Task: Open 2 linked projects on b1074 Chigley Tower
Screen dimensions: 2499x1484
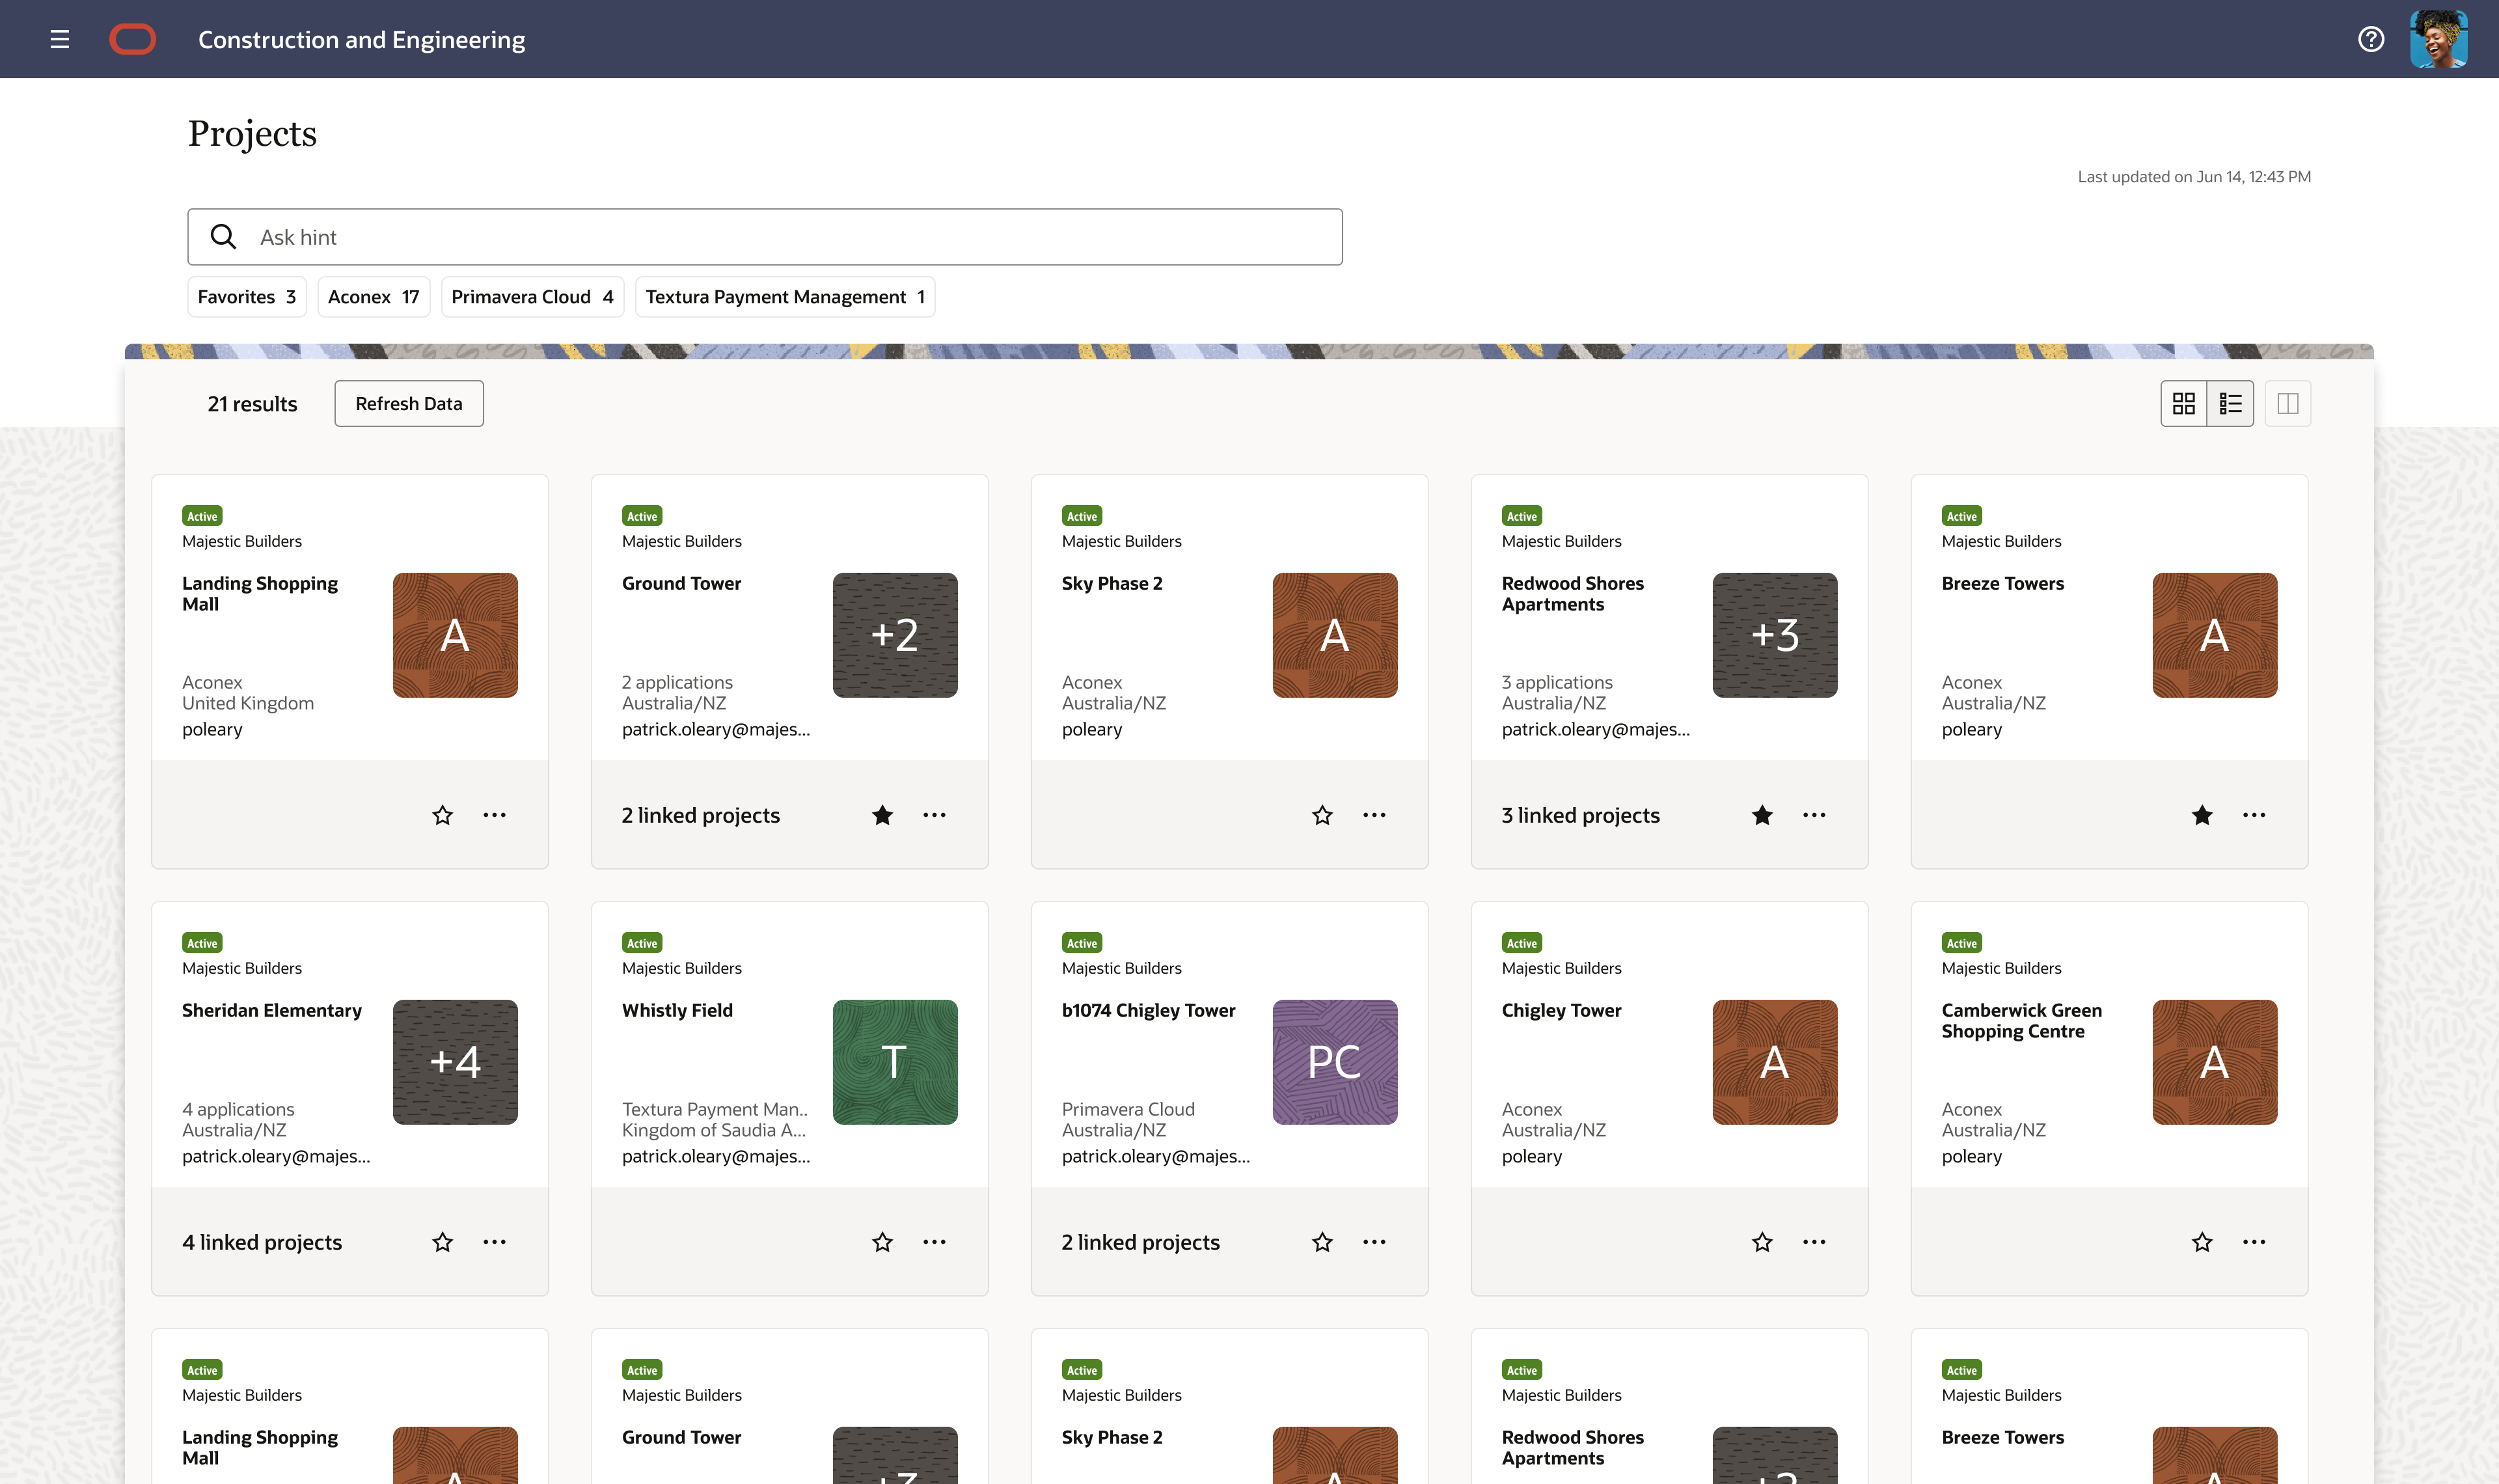Action: (x=1141, y=1242)
